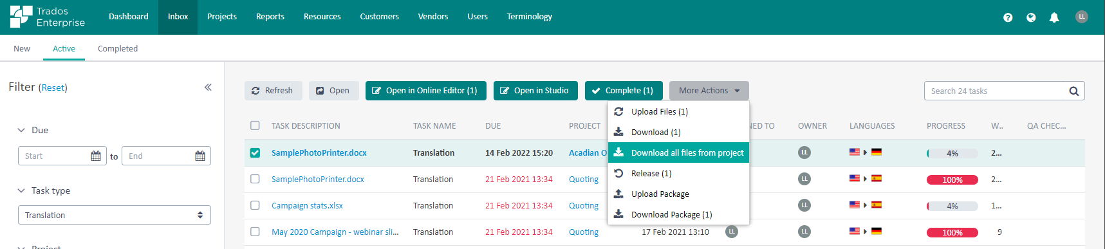Click the Trados Enterprise logo

[48, 17]
